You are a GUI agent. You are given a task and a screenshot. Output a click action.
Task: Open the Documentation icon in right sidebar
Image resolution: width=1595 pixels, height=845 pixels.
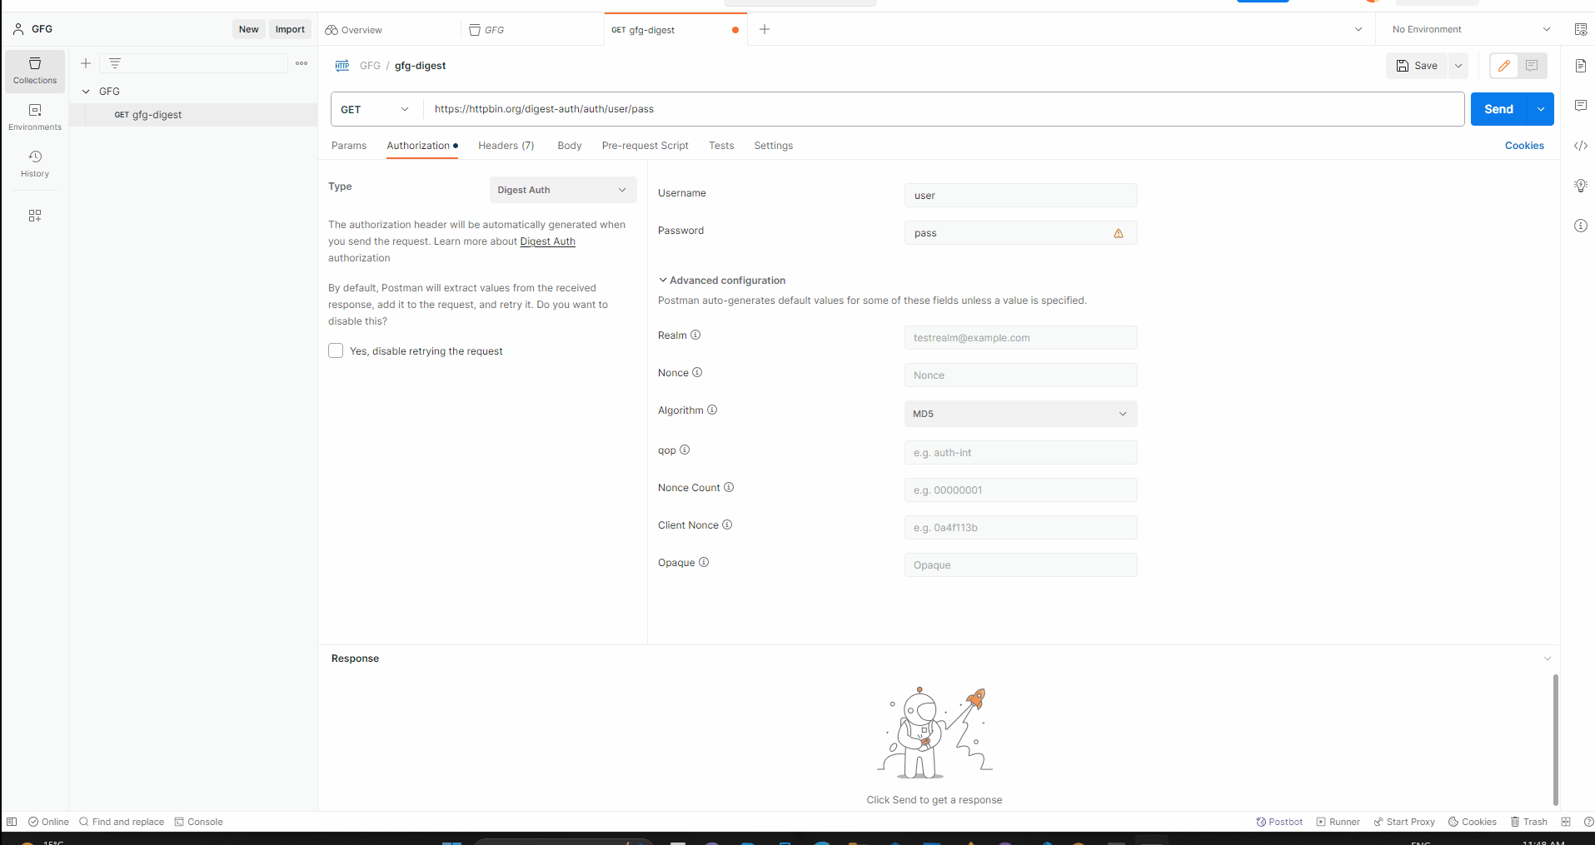[x=1581, y=66]
